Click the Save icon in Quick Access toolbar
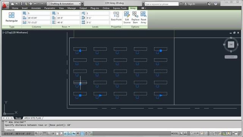 22,4
